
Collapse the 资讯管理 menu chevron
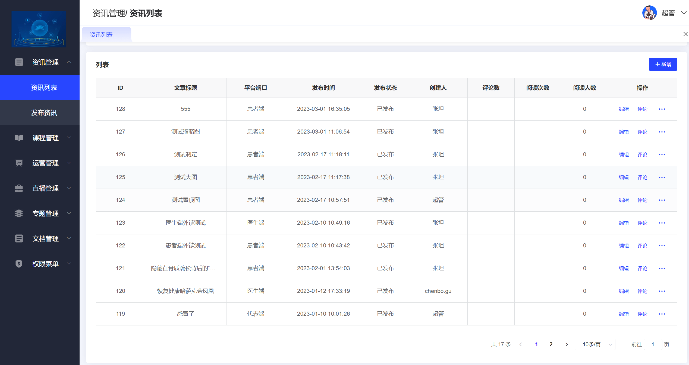69,62
